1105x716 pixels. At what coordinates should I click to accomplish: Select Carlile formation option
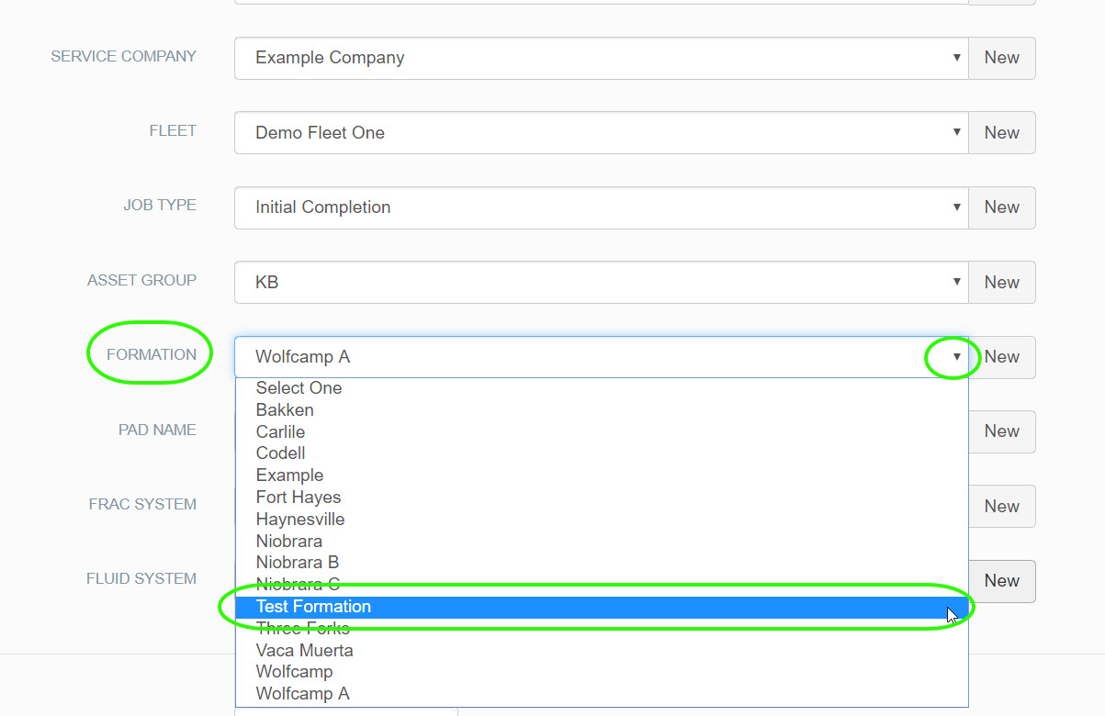click(280, 431)
